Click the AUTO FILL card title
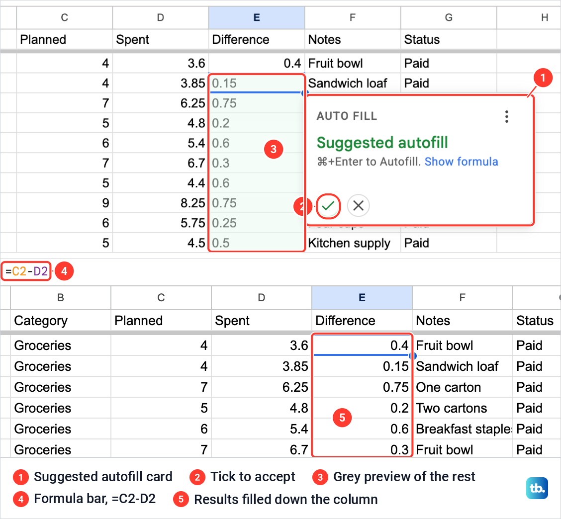Screen dimensions: 561x519 (x=347, y=116)
